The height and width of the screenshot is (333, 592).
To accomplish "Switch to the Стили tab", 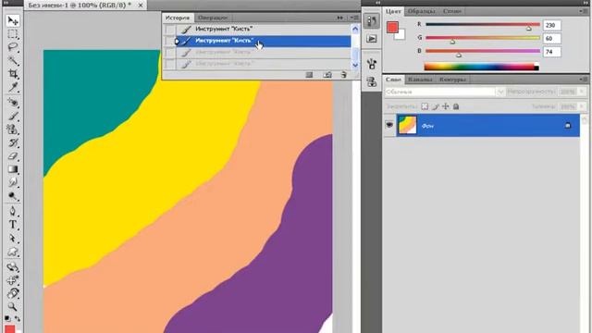I will pos(452,11).
